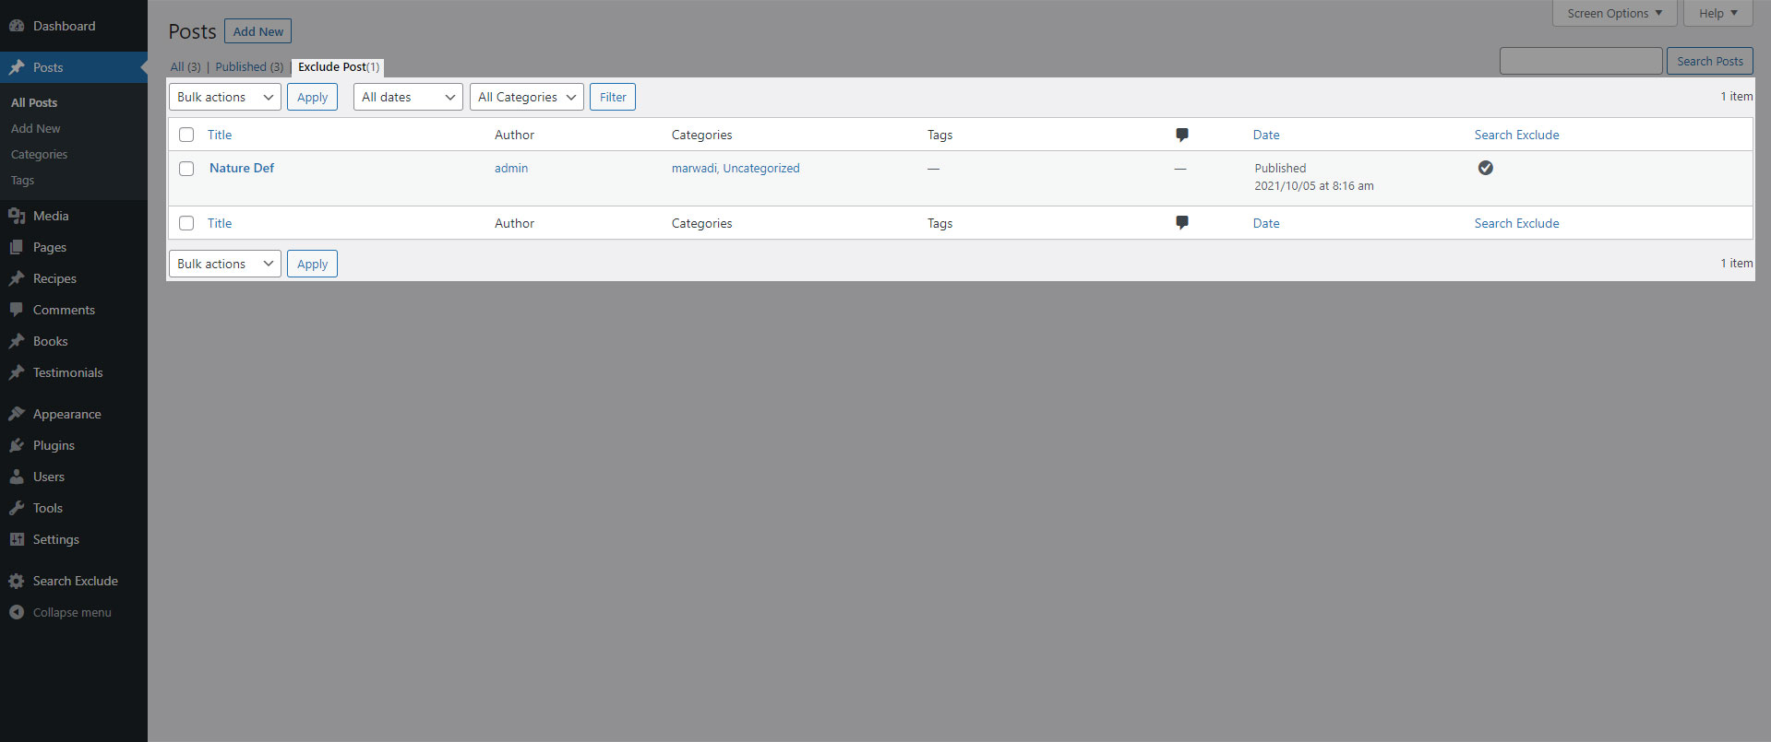Click the comments bubble icon in table footer
The width and height of the screenshot is (1771, 742).
click(x=1181, y=223)
